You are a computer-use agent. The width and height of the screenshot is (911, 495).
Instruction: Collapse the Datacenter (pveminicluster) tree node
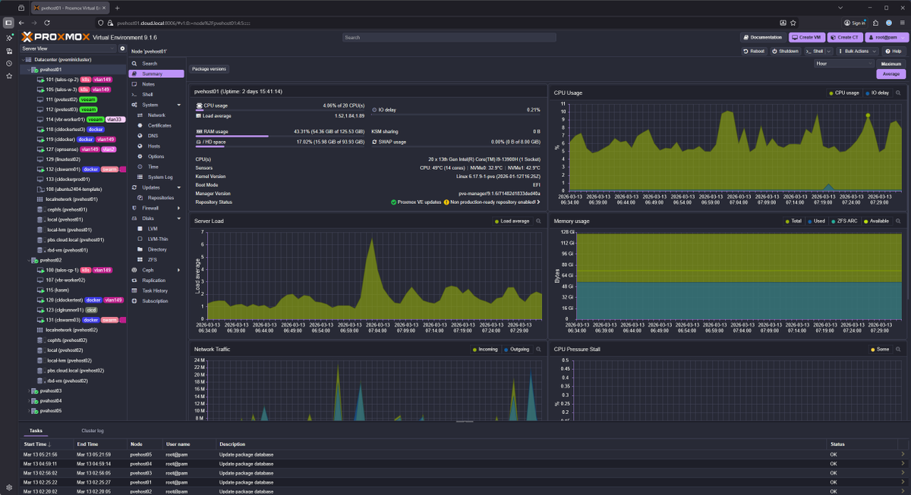[24, 59]
